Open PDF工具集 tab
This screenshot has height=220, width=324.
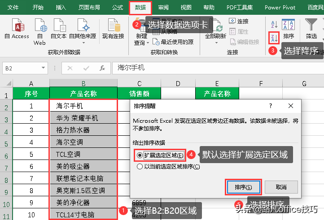coord(240,8)
